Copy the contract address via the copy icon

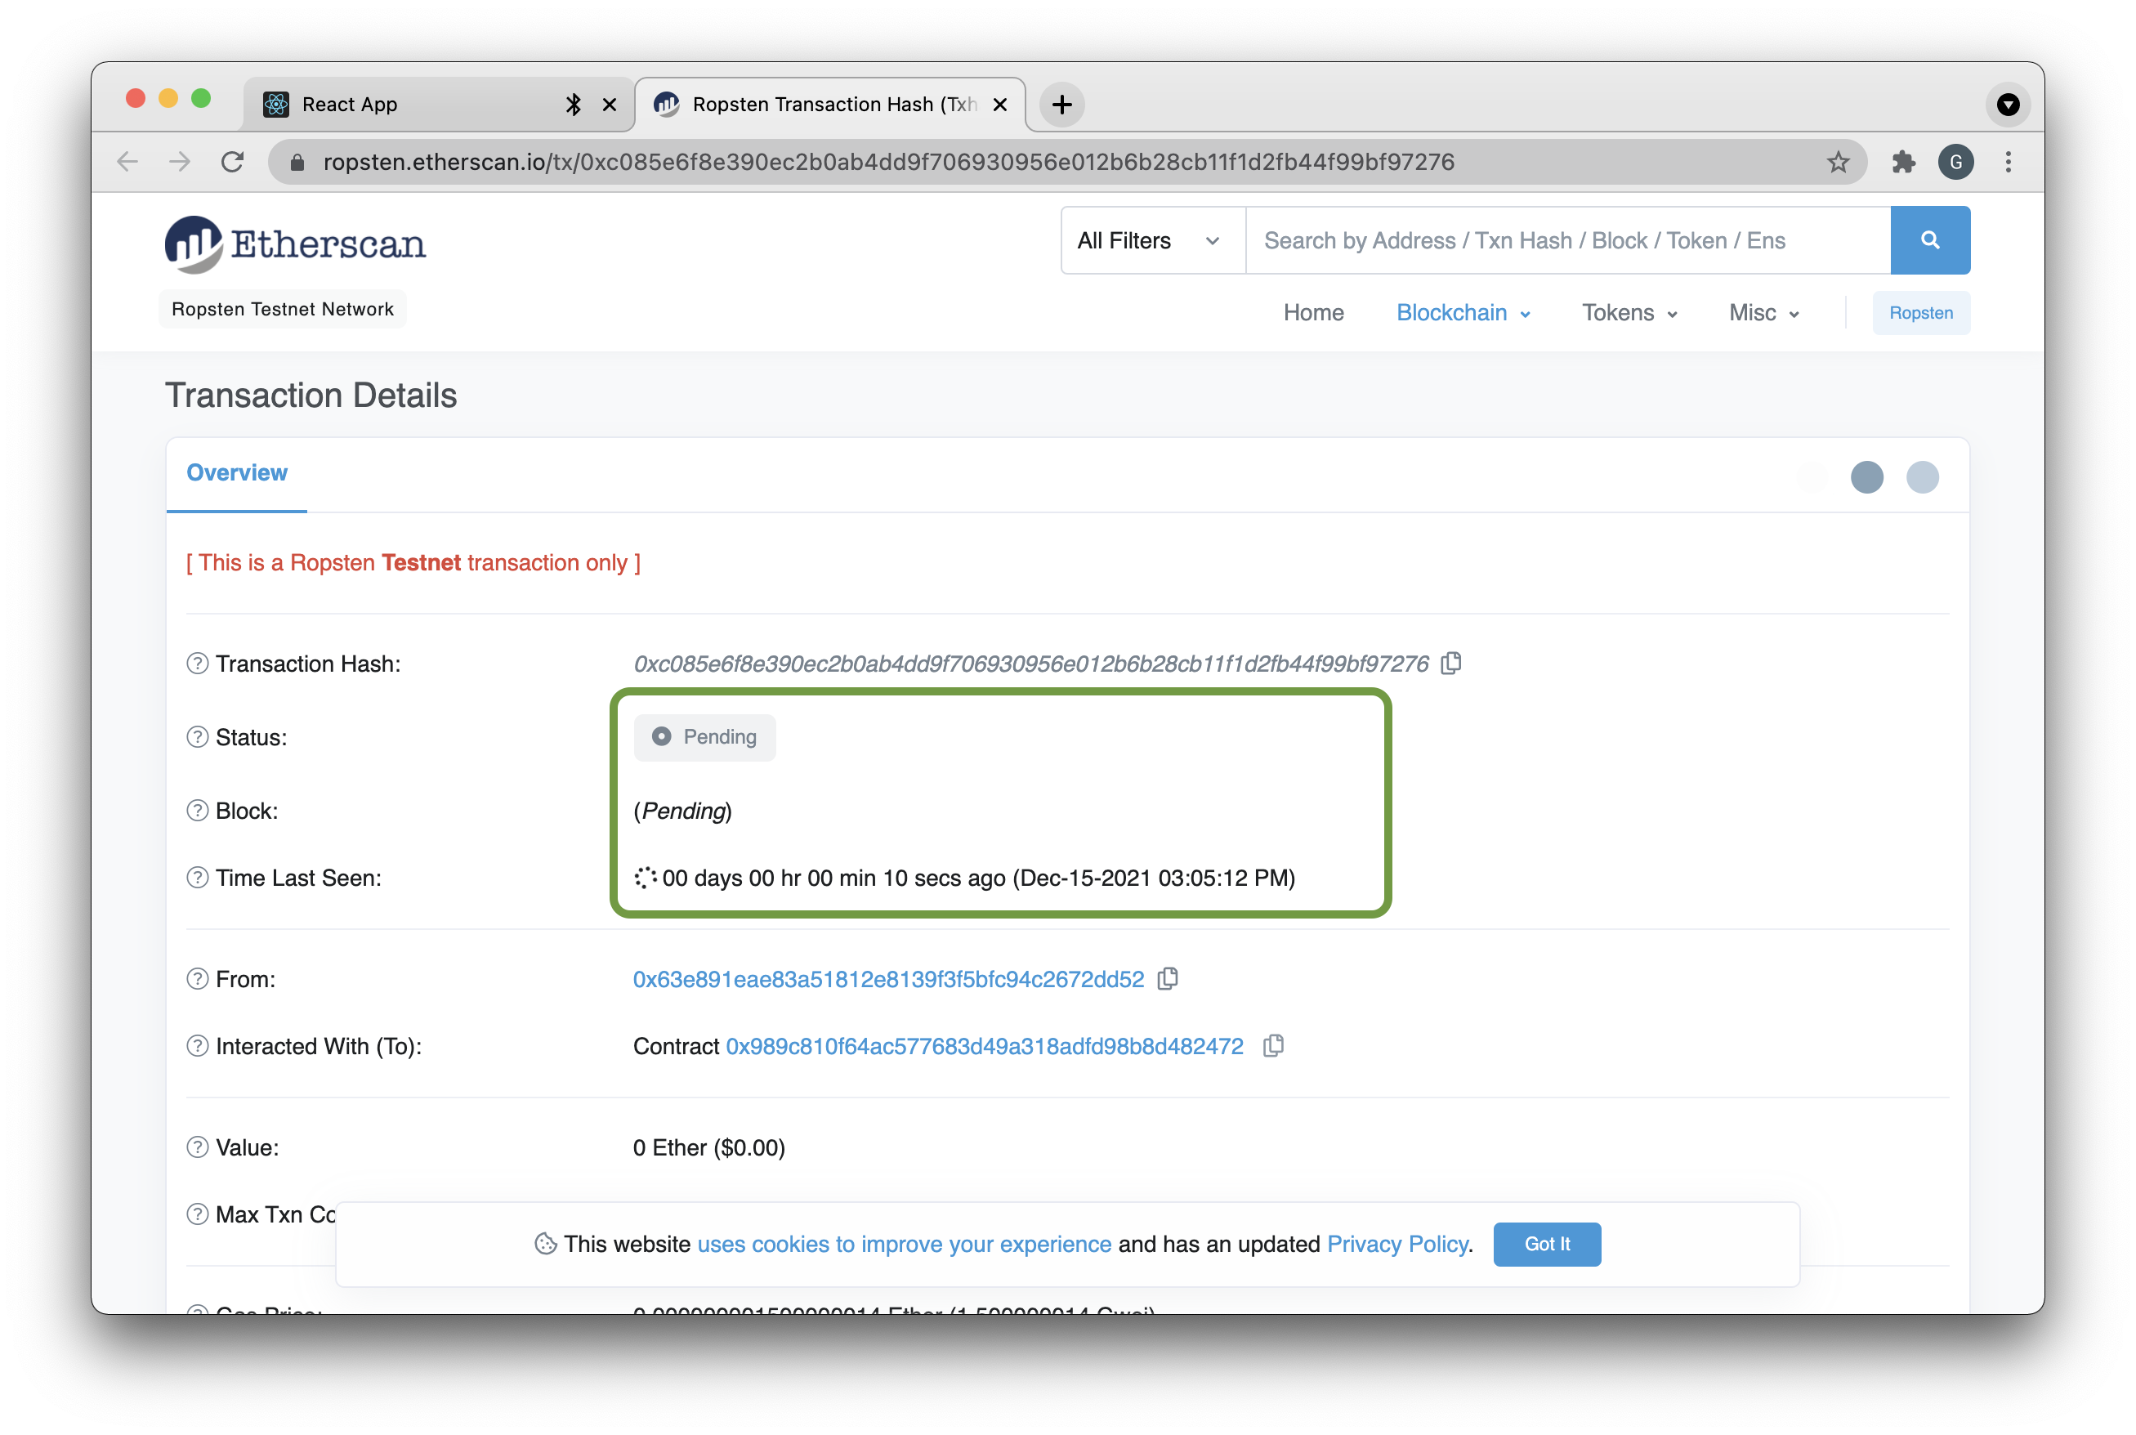click(1273, 1045)
